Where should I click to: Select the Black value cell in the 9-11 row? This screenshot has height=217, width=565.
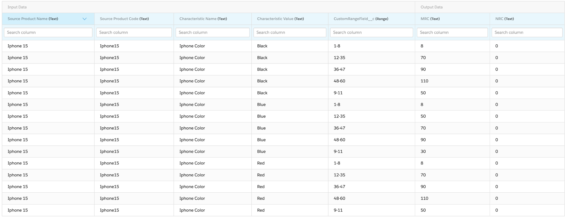(x=290, y=93)
